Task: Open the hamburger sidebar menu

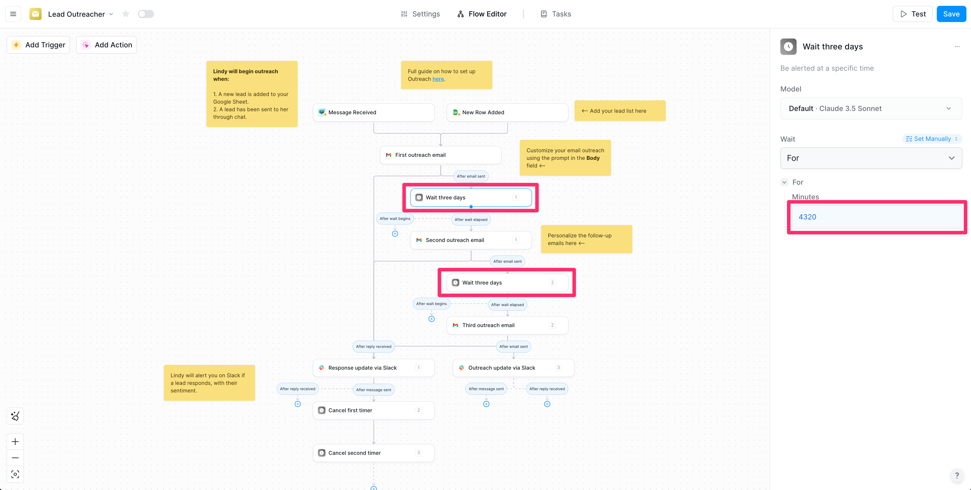Action: tap(13, 14)
